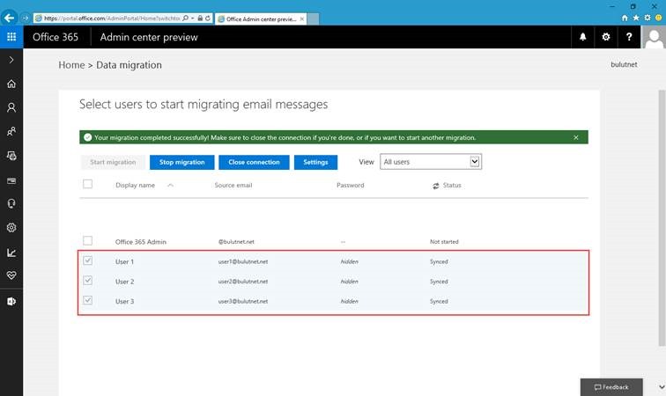Viewport: 666px width, 396px height.
Task: Open the address bar search dropdown arrow
Action: coord(192,18)
